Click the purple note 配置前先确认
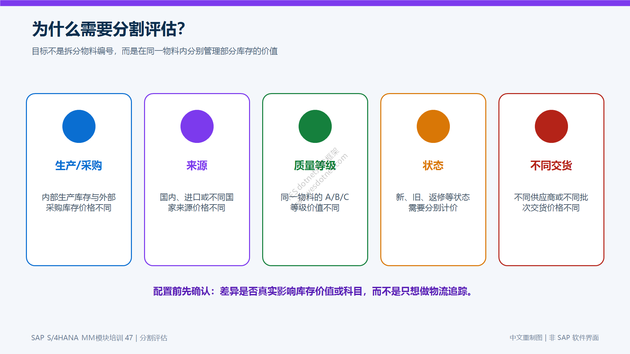Viewport: 630px width, 354px height. click(x=313, y=291)
